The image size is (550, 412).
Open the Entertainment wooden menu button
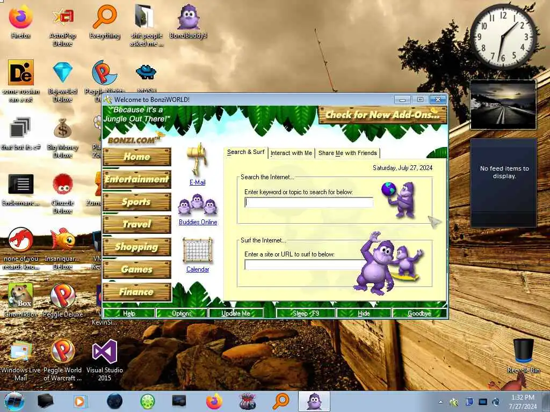pyautogui.click(x=137, y=179)
